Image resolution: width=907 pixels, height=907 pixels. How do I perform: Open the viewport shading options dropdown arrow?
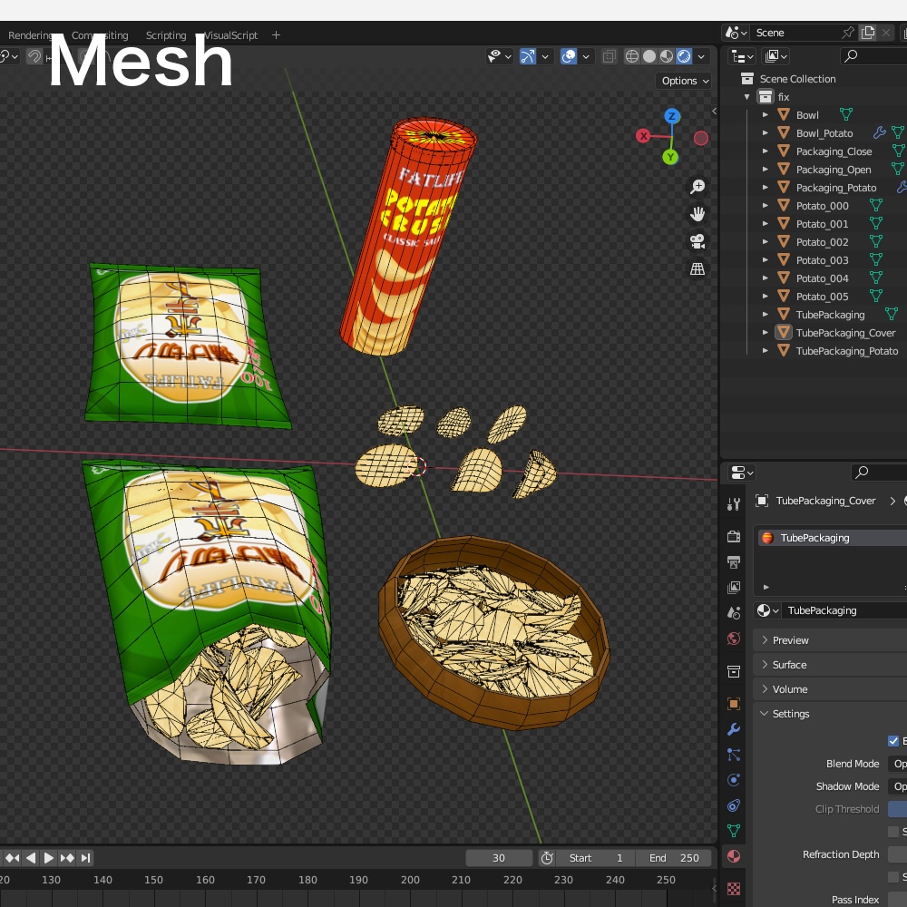(x=701, y=56)
